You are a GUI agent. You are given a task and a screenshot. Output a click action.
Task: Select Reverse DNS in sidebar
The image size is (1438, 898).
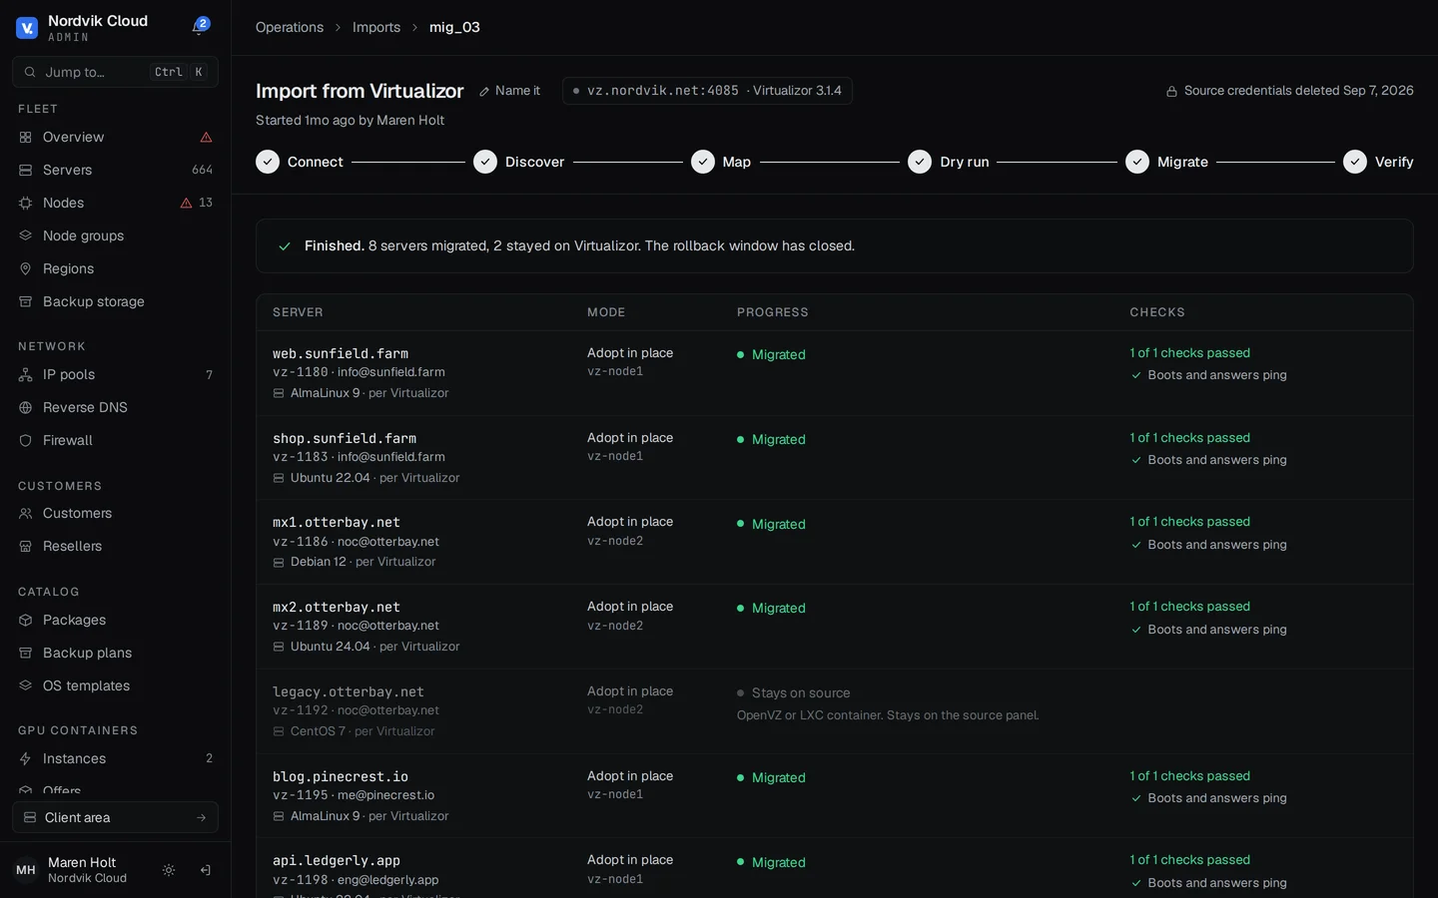pyautogui.click(x=116, y=407)
